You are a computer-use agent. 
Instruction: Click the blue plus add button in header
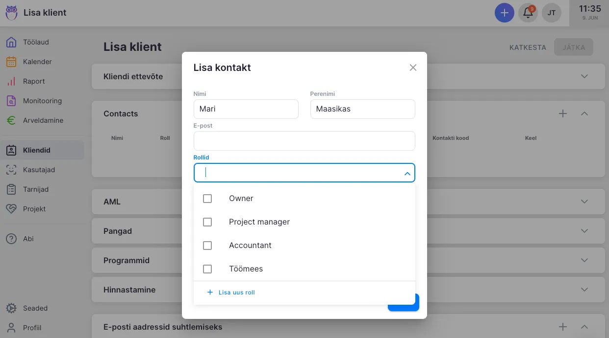[x=504, y=13]
